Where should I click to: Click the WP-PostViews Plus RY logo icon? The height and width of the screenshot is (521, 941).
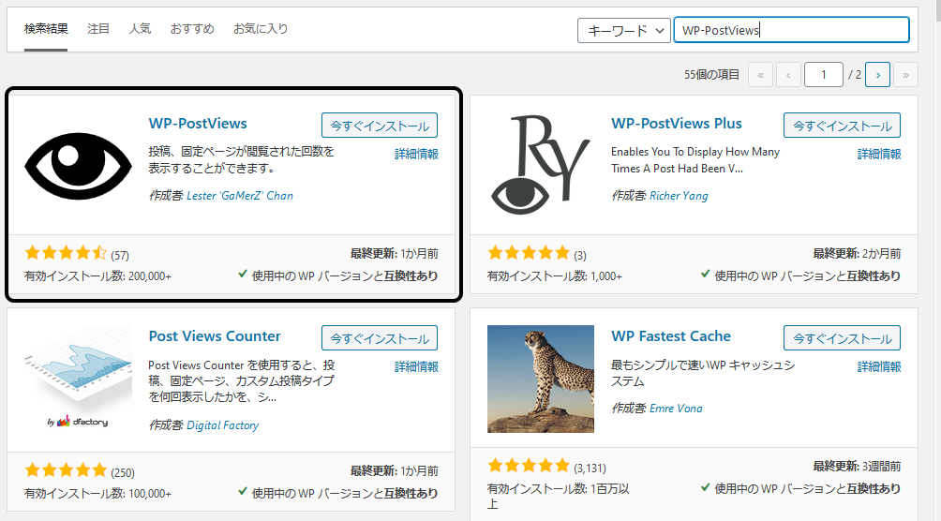tap(540, 166)
